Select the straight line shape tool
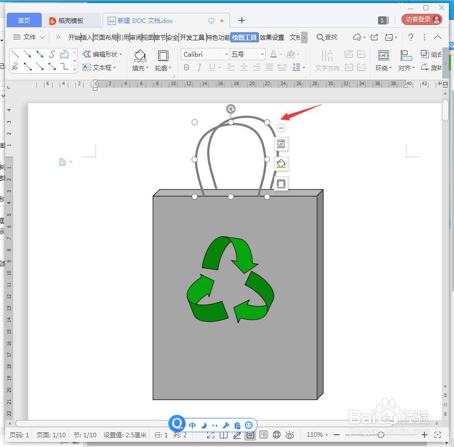Screen dimensions: 454x447 click(16, 54)
